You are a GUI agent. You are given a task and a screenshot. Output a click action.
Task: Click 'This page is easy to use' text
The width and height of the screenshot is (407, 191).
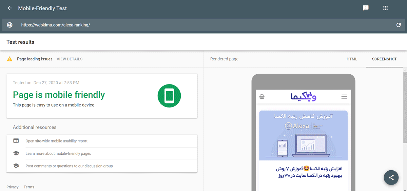point(54,105)
